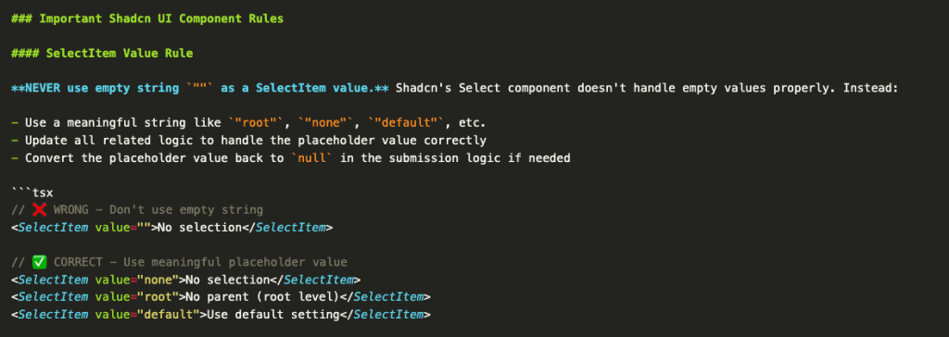Click the green check mark emoji
The width and height of the screenshot is (949, 337).
point(39,263)
